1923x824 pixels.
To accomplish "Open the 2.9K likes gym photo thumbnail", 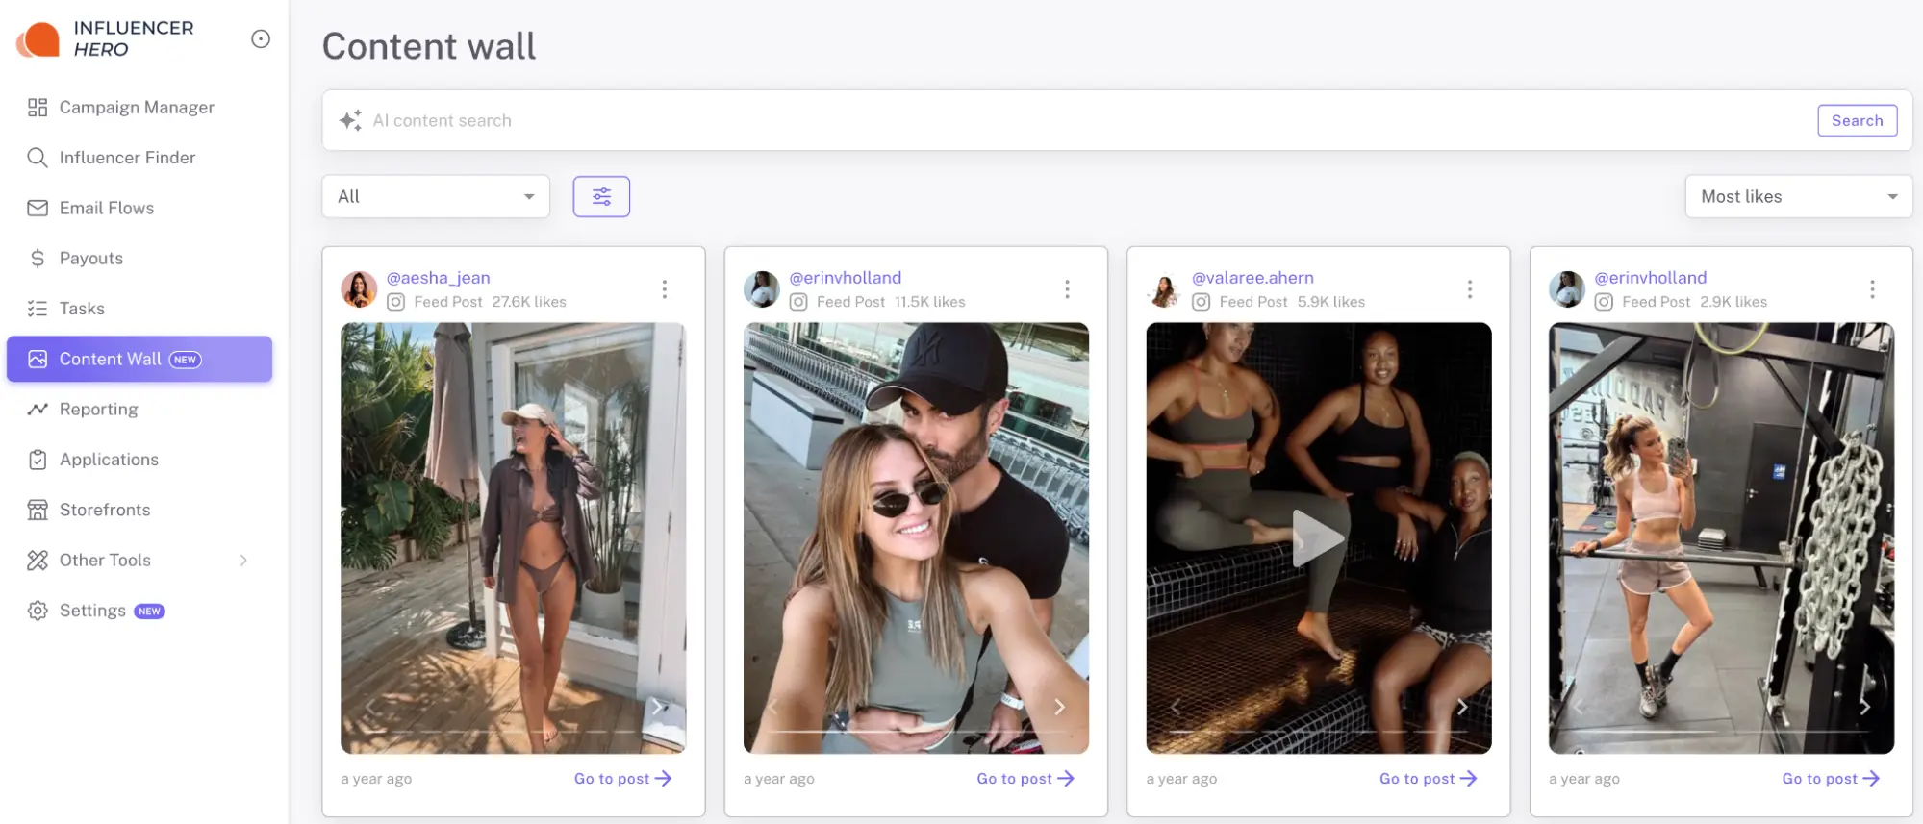I will click(x=1721, y=537).
